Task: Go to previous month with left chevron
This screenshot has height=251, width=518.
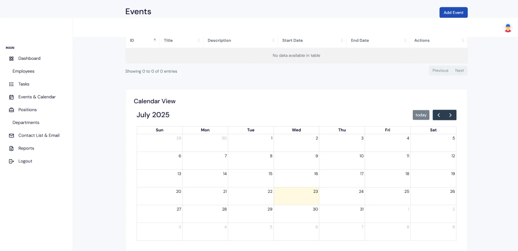Action: point(439,115)
